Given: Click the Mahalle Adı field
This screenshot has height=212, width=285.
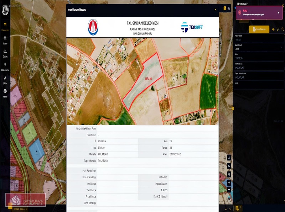Looking at the screenshot, I should tap(259, 66).
